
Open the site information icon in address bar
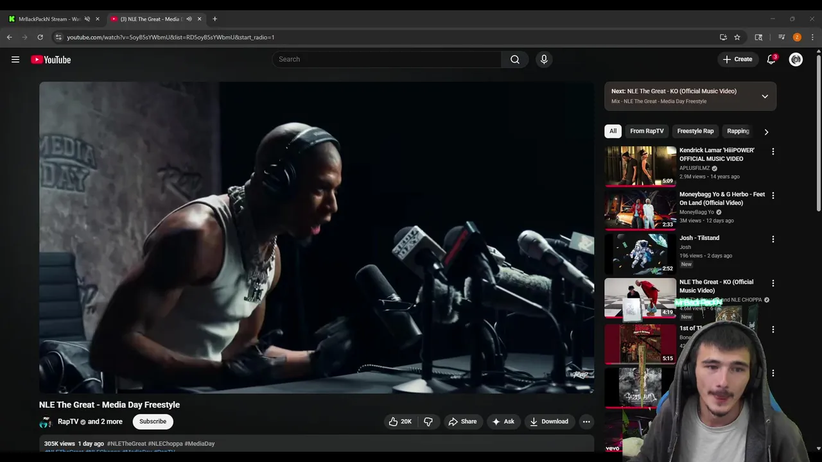[58, 37]
